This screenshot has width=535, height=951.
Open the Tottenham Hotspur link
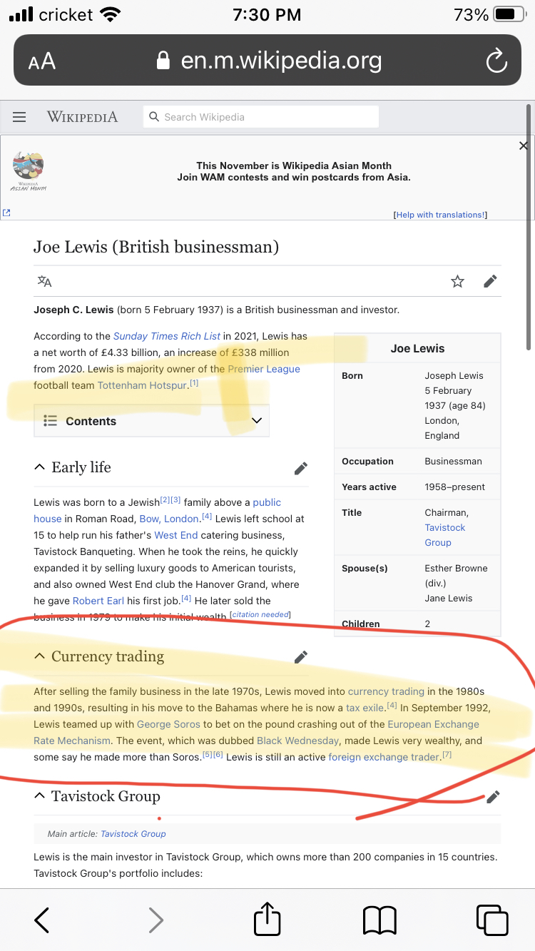(143, 385)
